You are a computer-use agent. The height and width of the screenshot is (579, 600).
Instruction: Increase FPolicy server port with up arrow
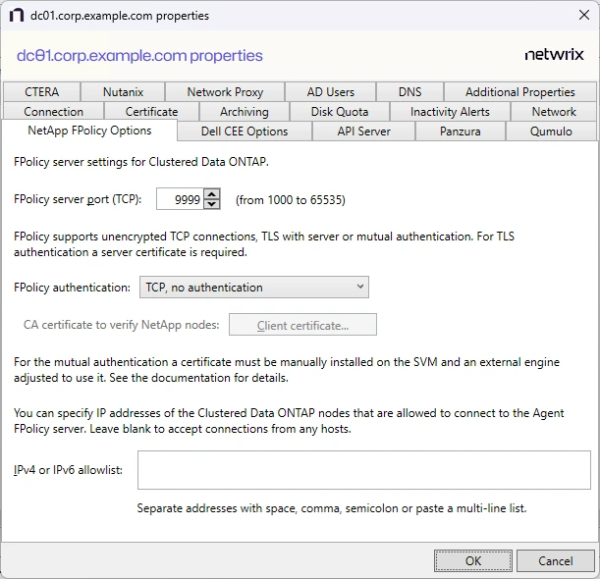pos(211,194)
